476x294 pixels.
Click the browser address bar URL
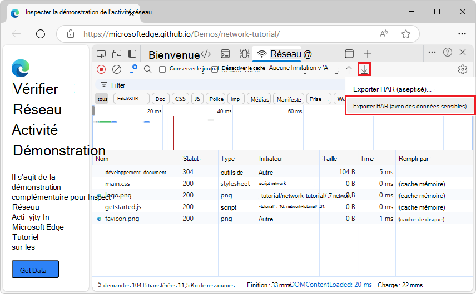181,34
